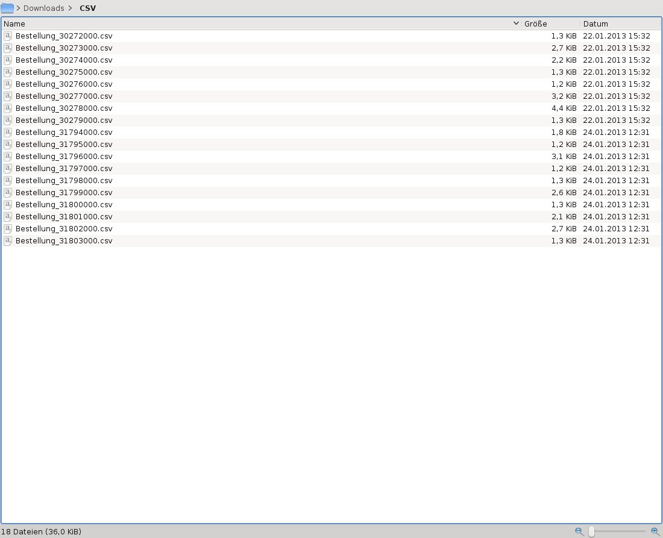Click the file icon of Bestellung_30272000.csv
Image resolution: width=663 pixels, height=538 pixels.
8,36
